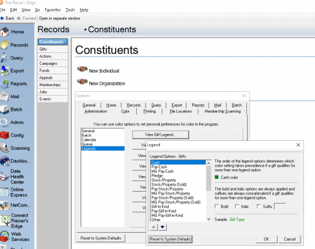
Task: Open the Records sidebar icon
Action: pyautogui.click(x=4, y=45)
